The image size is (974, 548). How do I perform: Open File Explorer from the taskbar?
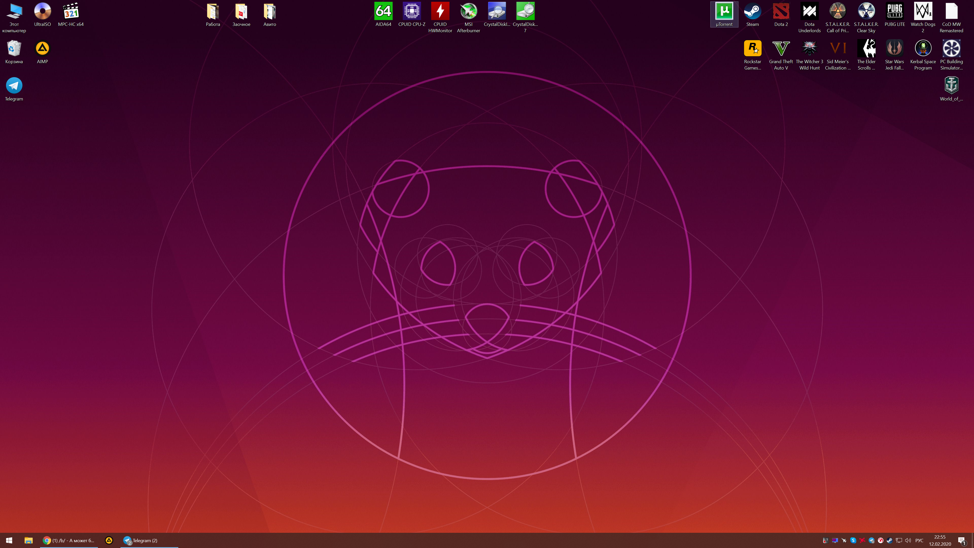pos(28,540)
